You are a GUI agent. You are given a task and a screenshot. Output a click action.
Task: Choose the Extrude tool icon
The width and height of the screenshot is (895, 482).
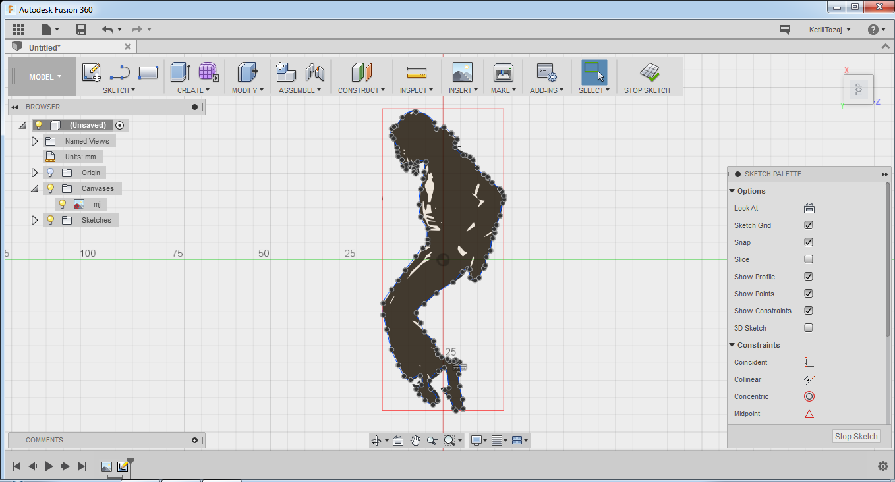click(180, 72)
